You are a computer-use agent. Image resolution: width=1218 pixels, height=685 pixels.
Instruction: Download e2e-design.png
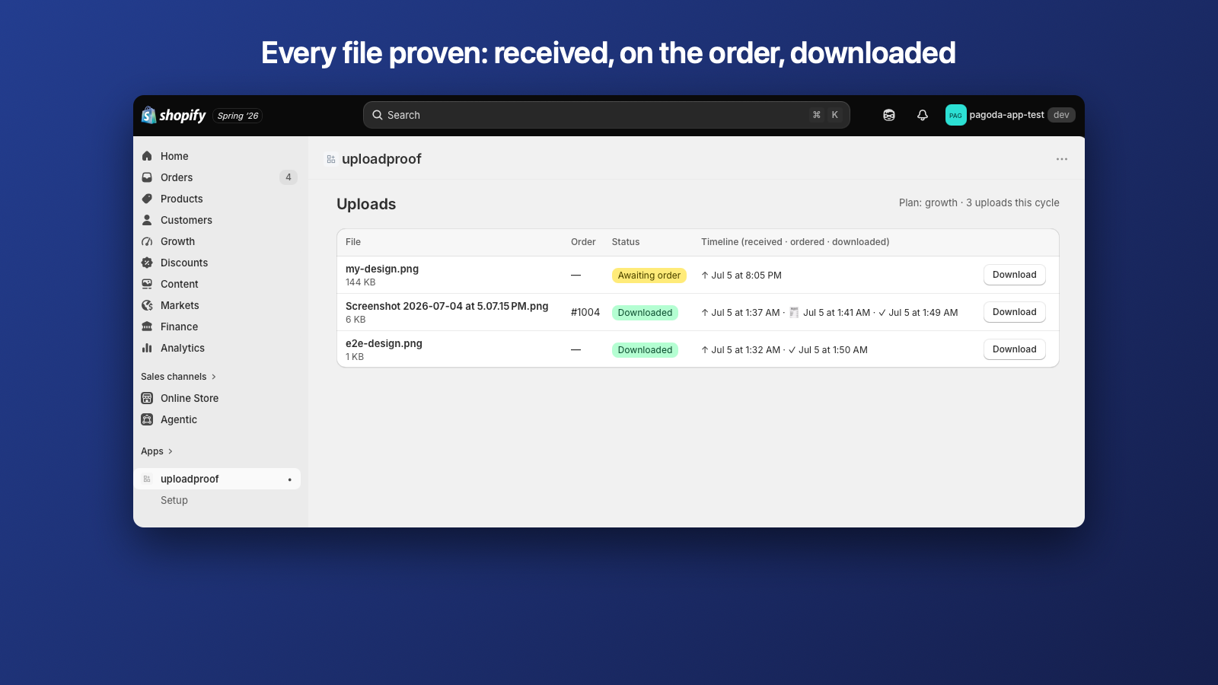(x=1014, y=349)
